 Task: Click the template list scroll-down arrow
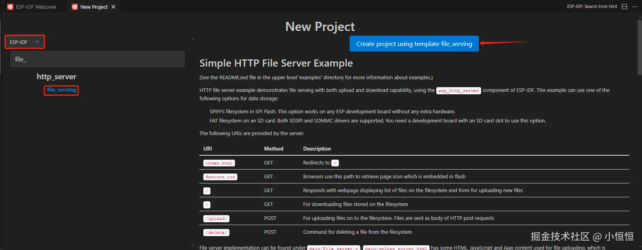(192, 245)
